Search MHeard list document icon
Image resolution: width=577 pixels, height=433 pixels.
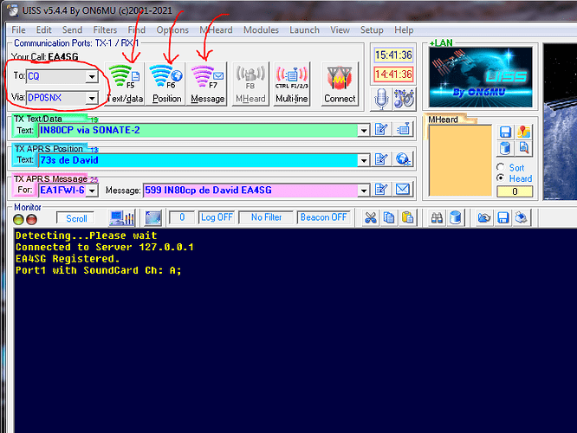[523, 149]
